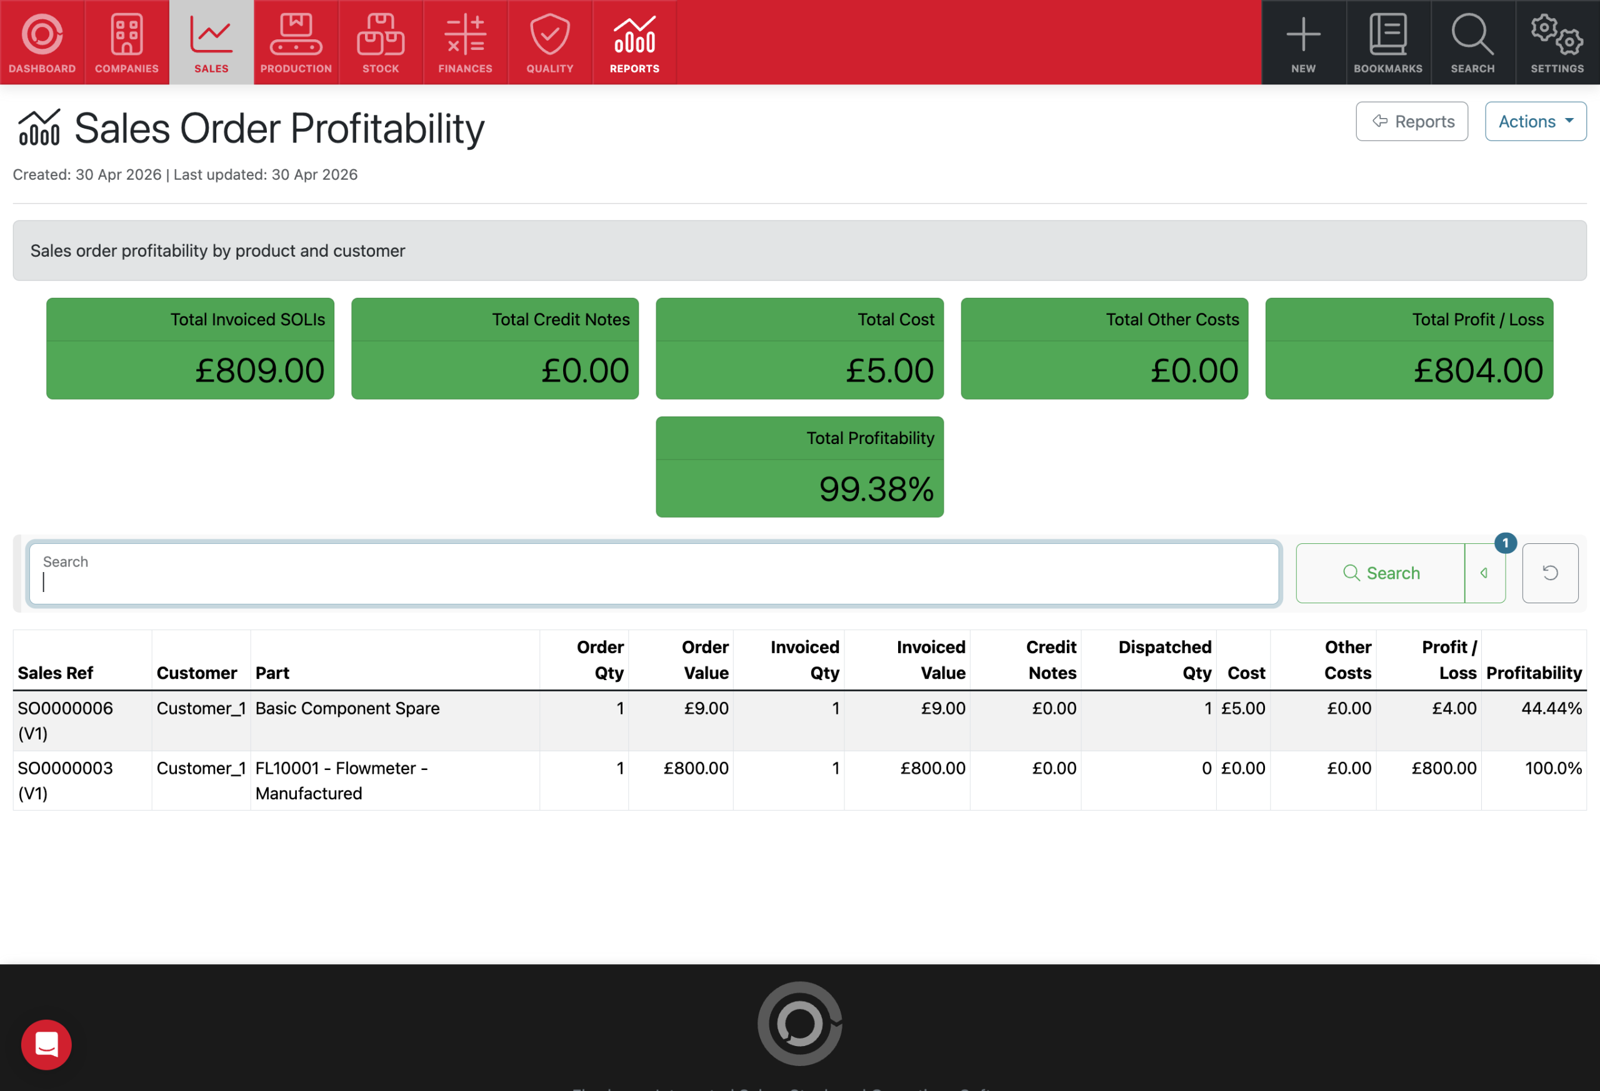Click the Total Profit / Loss card

pos(1409,348)
